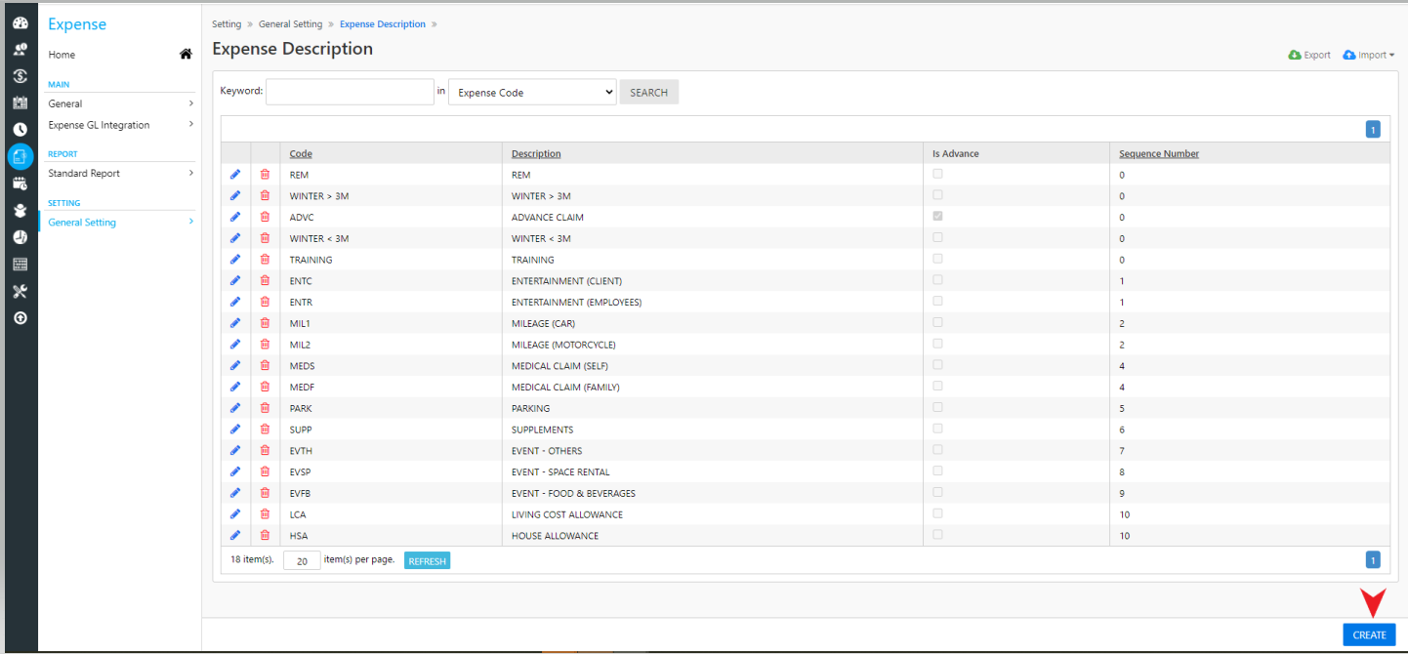Open the Expense Code search field dropdown
Viewport: 1408px width, 654px height.
[532, 93]
